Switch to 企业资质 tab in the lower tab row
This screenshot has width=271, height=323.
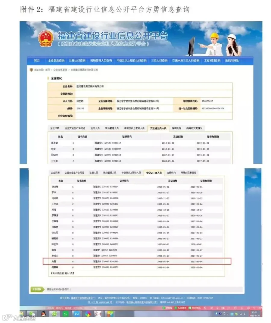point(55,173)
